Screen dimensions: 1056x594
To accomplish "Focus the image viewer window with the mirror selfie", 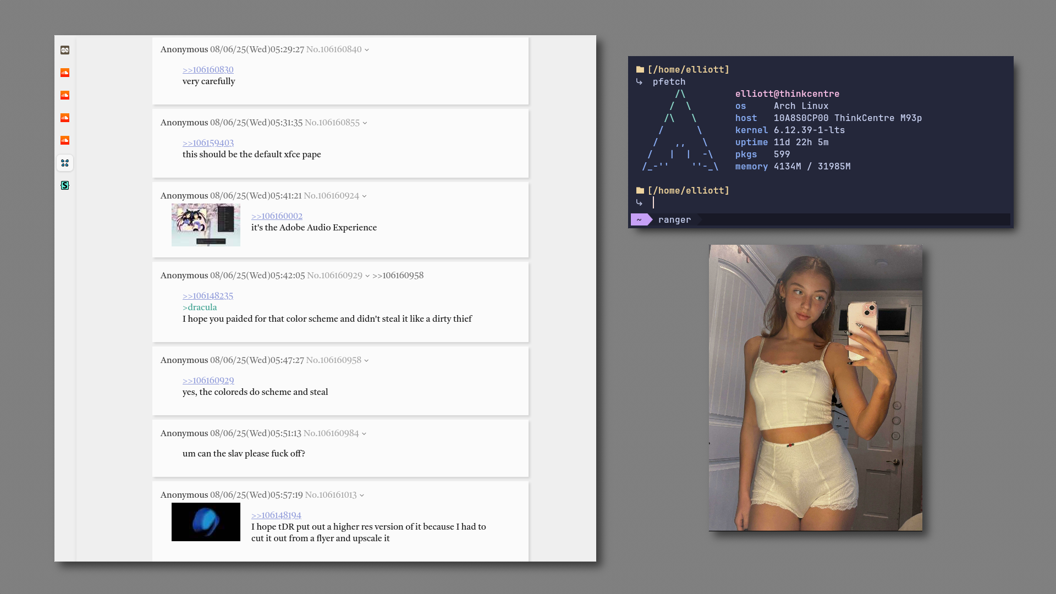I will (x=816, y=388).
